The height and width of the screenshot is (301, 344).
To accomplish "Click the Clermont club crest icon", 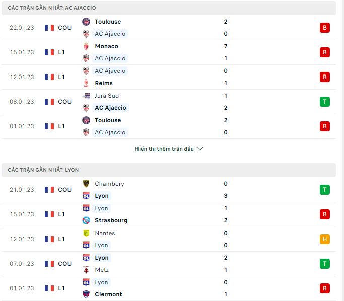I will point(86,294).
